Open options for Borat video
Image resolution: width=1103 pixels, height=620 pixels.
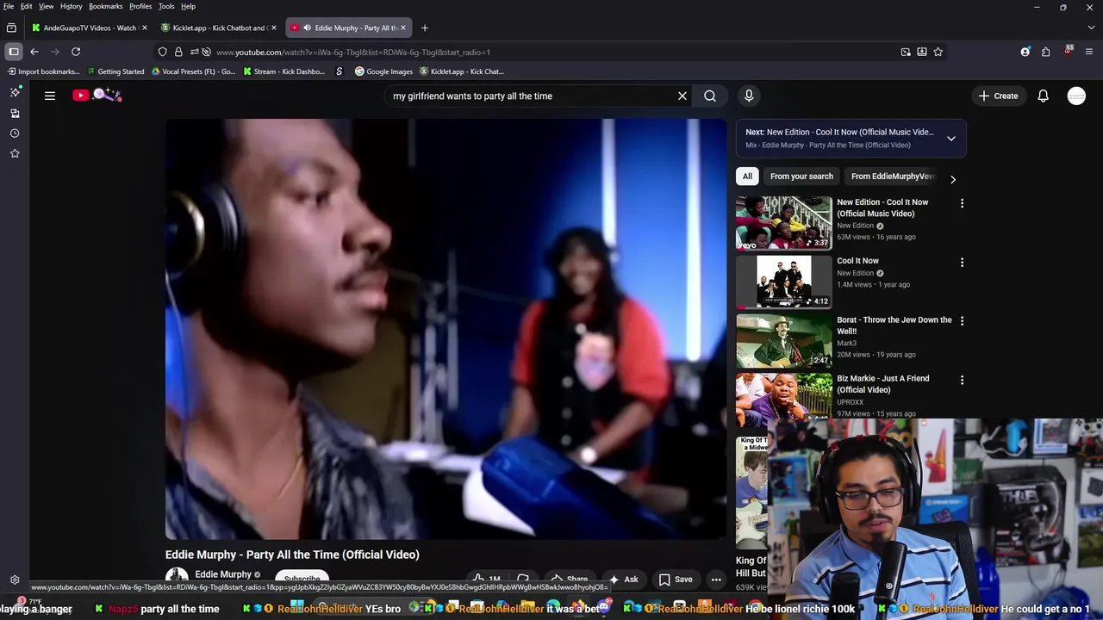pos(962,320)
